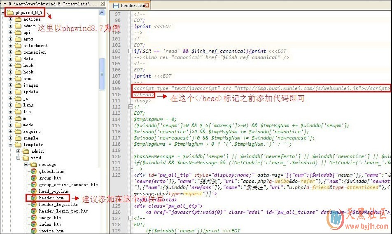Click the file icon next to index.htm
Image resolution: width=392 pixels, height=234 pixels.
tap(34, 224)
